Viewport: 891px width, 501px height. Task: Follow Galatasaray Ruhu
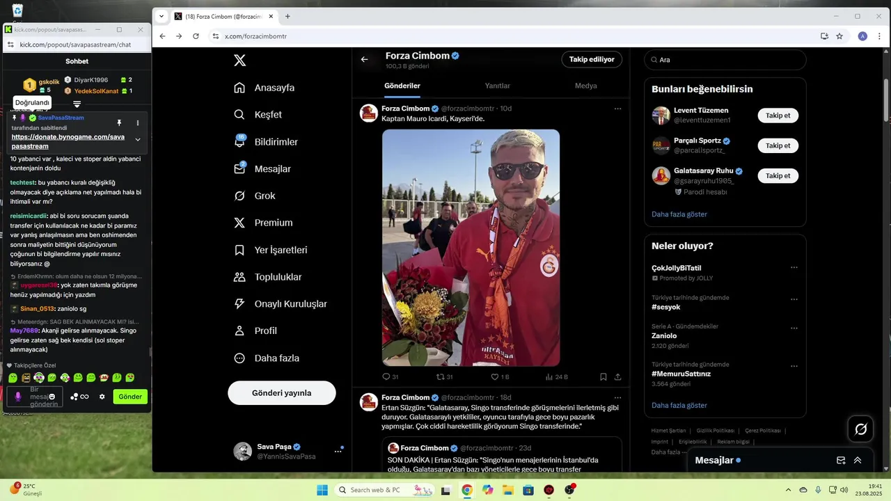tap(778, 176)
